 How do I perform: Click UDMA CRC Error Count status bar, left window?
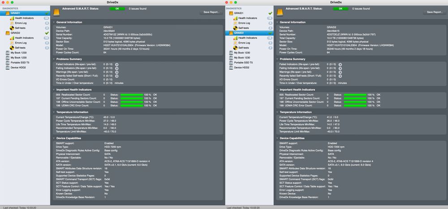click(132, 106)
